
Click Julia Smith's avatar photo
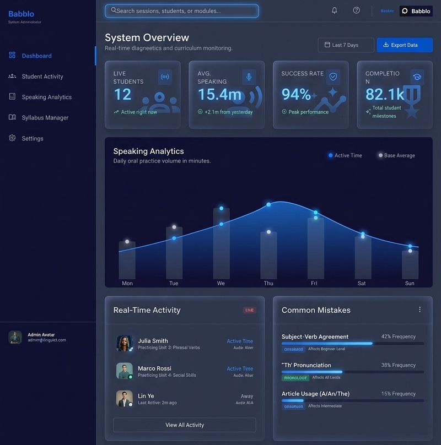pos(125,344)
